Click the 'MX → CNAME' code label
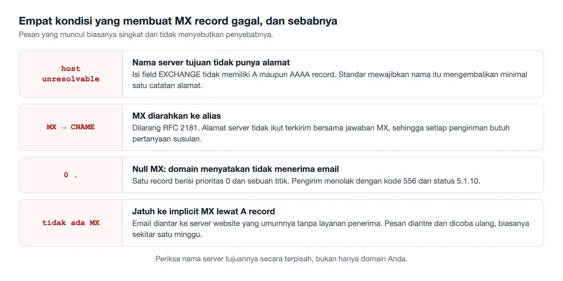Screen dimensions: 563x281 71,127
